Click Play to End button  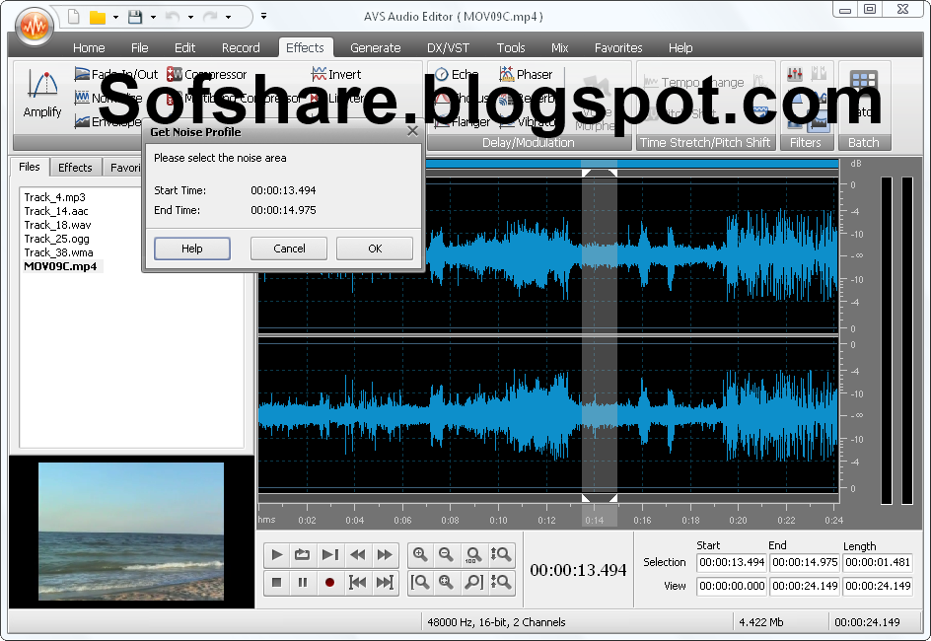tap(329, 554)
